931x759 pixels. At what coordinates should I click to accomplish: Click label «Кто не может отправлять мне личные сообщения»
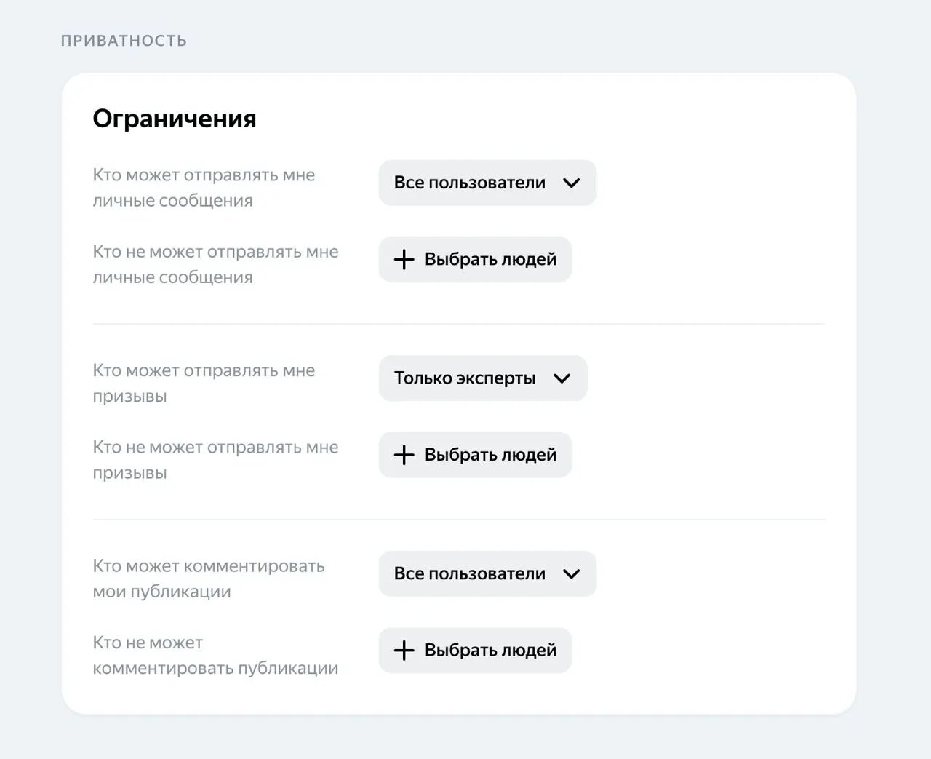(215, 264)
